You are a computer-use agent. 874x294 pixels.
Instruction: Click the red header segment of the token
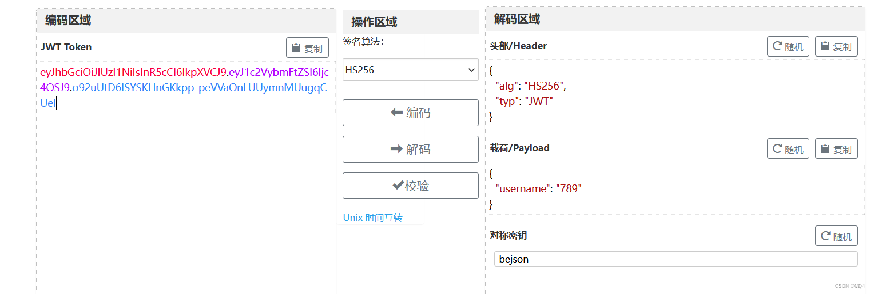pyautogui.click(x=133, y=73)
